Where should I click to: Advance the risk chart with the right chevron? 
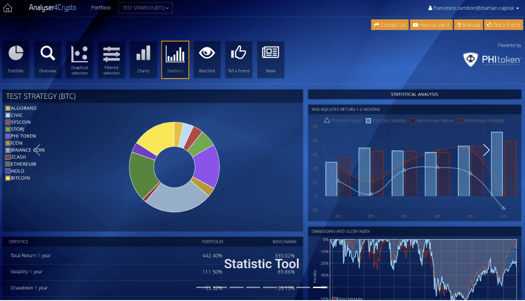(486, 150)
